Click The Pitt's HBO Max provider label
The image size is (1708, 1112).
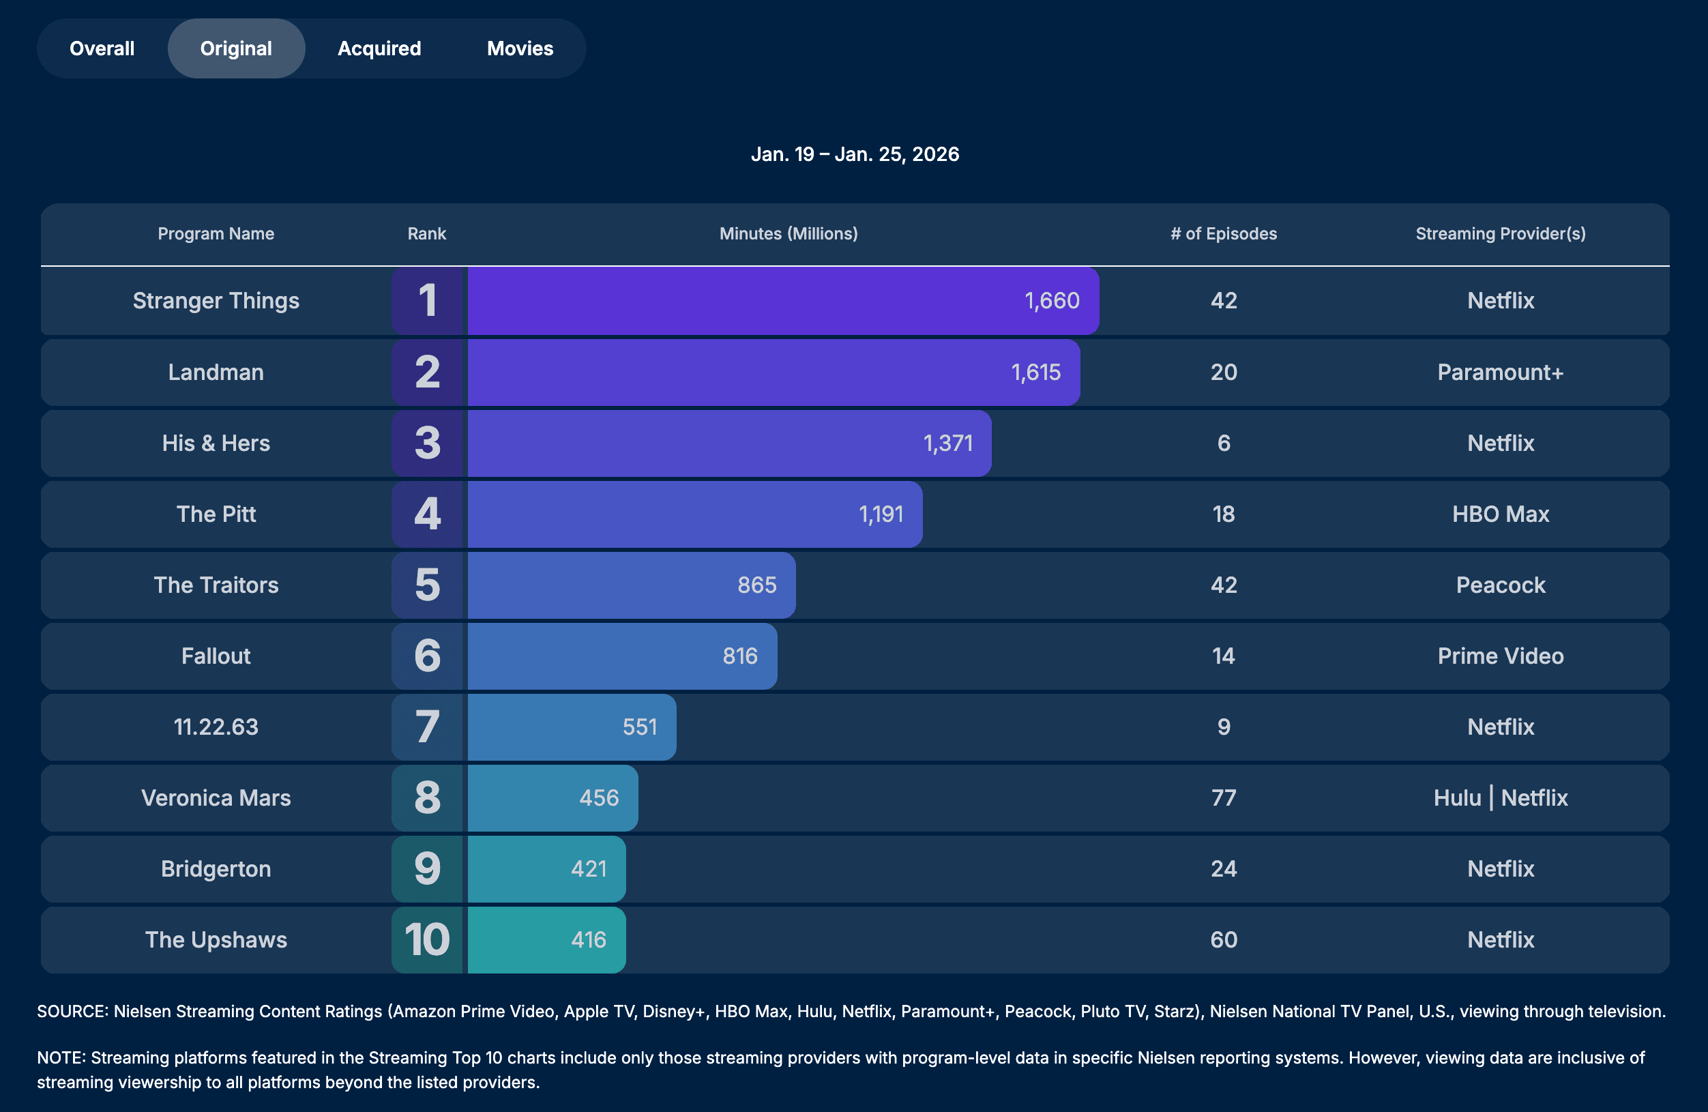coord(1499,514)
